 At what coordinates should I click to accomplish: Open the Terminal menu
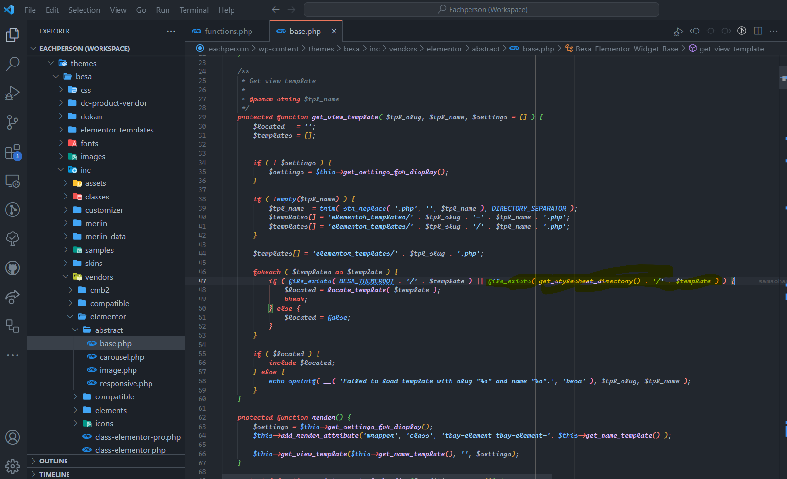point(194,10)
